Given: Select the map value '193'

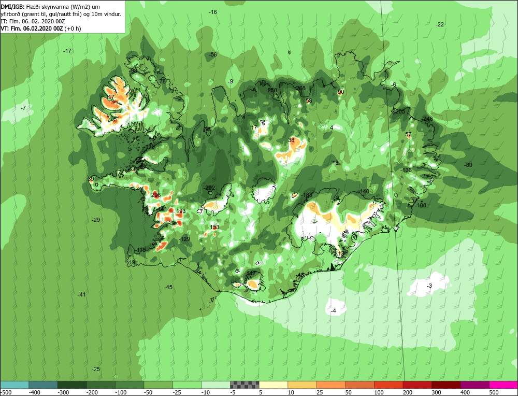Looking at the screenshot, I should click(181, 211).
